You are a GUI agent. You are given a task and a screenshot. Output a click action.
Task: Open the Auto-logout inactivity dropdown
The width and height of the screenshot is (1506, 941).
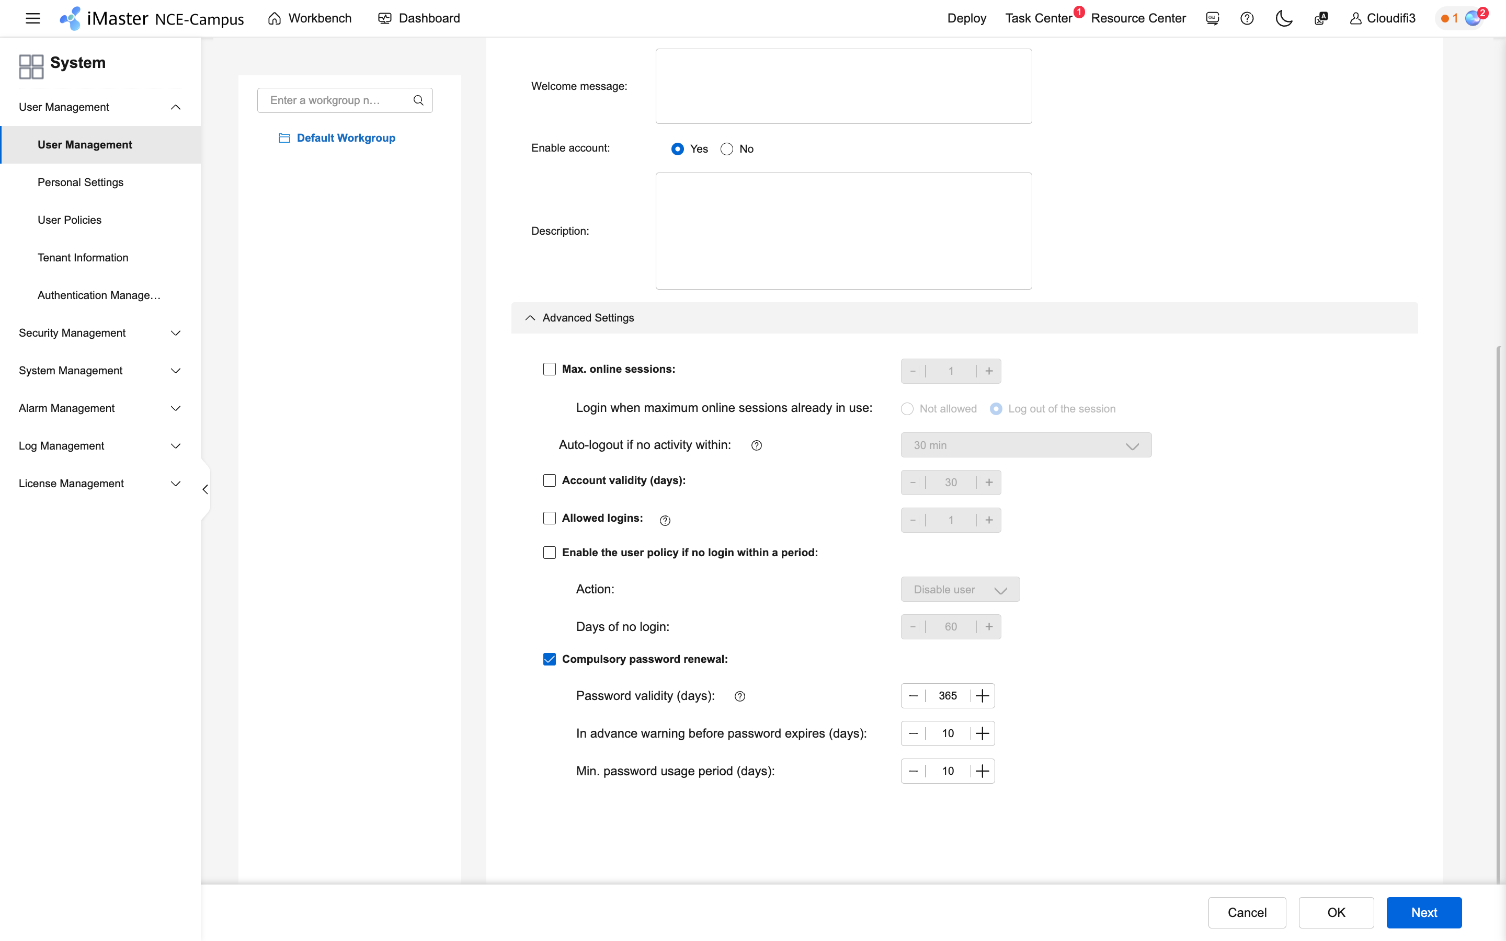[x=1025, y=444]
